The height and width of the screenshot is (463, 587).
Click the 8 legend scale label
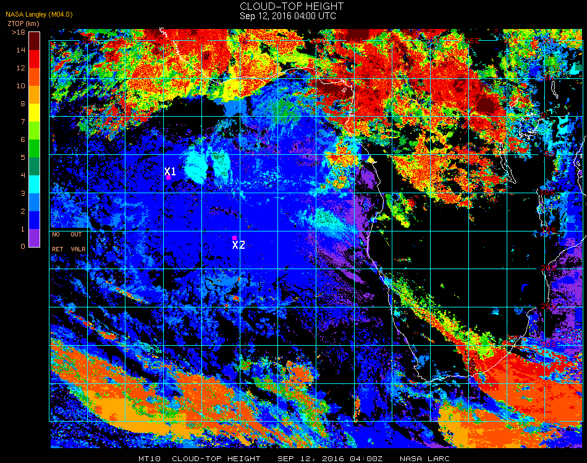tap(22, 104)
